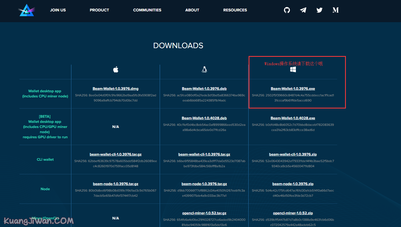This screenshot has width=401, height=227.
Task: Click the Windows column logo icon
Action: tap(293, 70)
